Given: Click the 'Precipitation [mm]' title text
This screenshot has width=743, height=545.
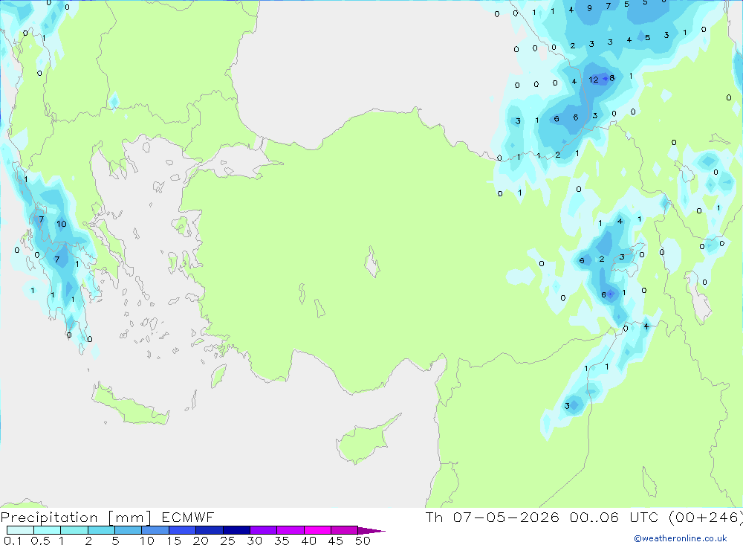Looking at the screenshot, I should 77,517.
